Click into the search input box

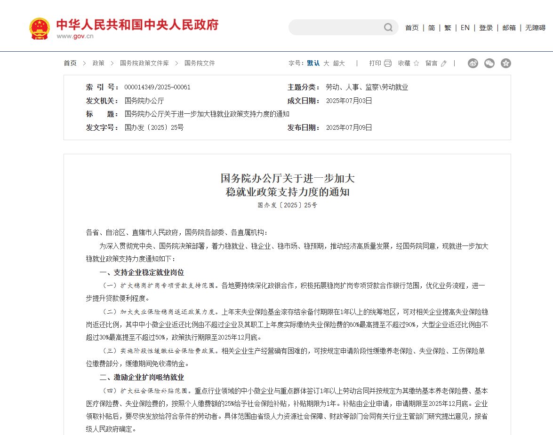[x=337, y=27]
